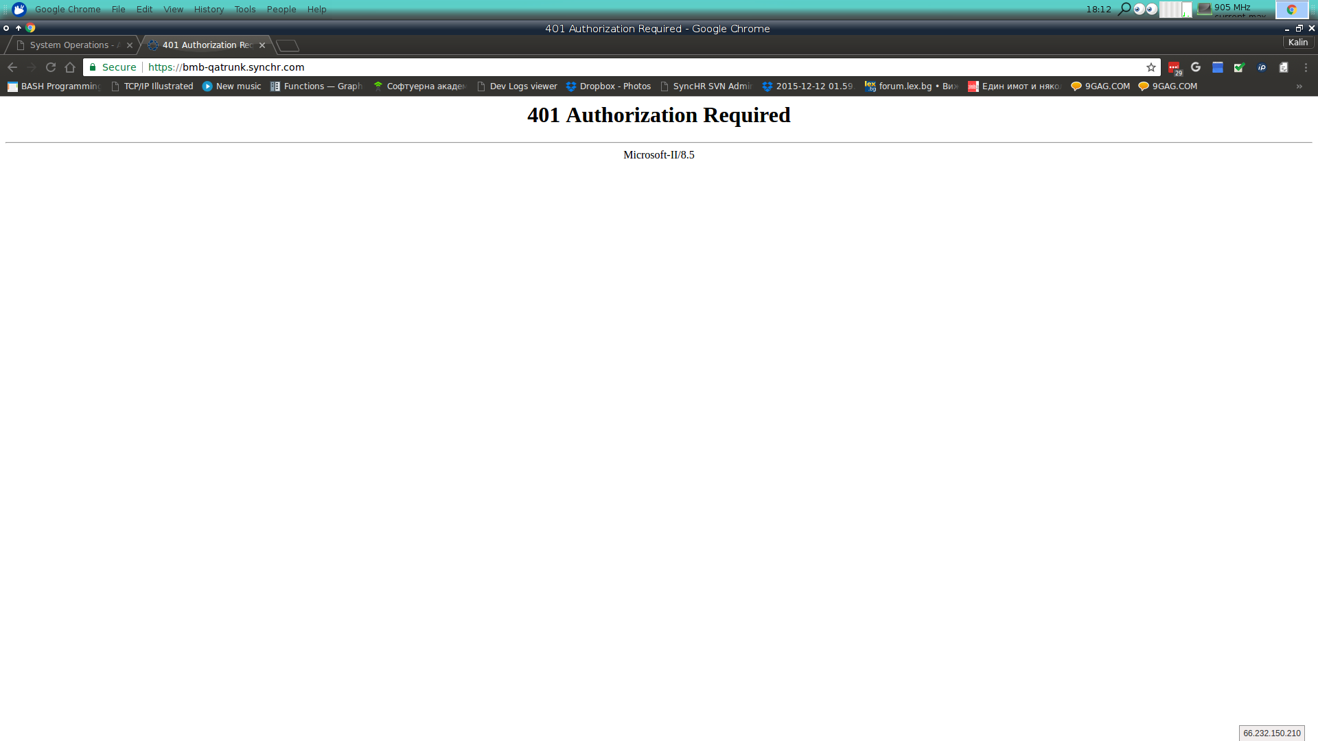The image size is (1318, 741).
Task: Click the 66.232.150.210 IP overlay
Action: [x=1272, y=733]
